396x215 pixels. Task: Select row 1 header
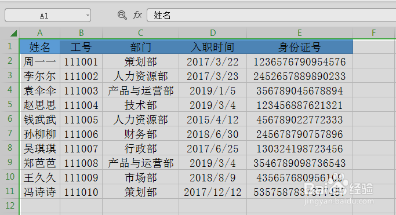coord(10,46)
